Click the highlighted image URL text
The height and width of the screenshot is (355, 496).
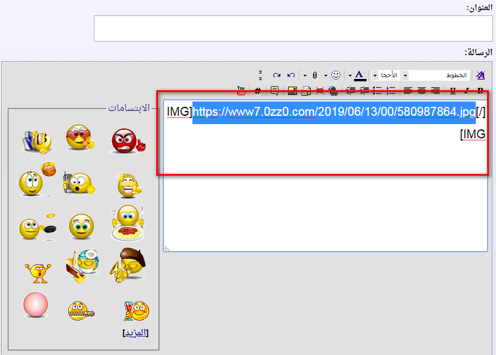334,112
